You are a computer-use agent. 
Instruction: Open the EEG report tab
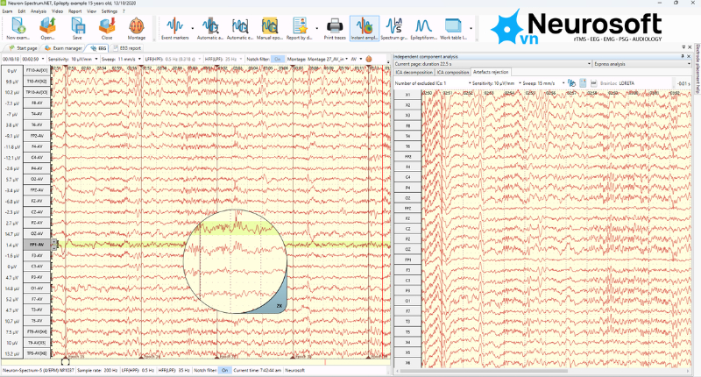(x=127, y=48)
